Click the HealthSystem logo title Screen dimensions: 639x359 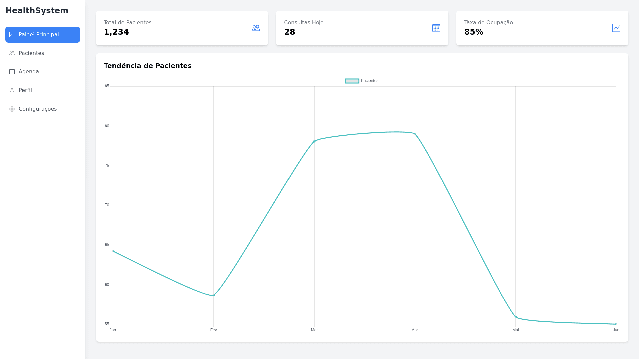pyautogui.click(x=37, y=11)
